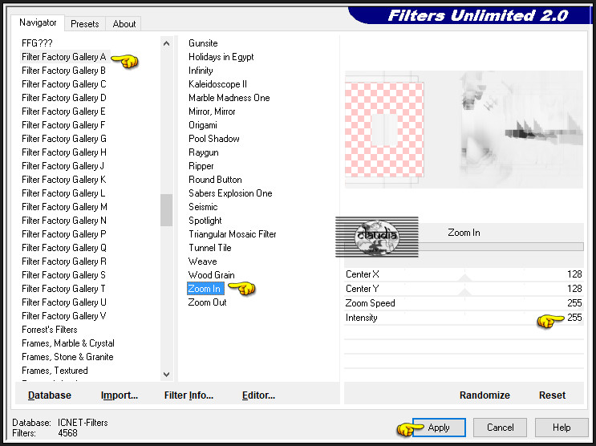Choose the Gunsite filter

[x=203, y=43]
